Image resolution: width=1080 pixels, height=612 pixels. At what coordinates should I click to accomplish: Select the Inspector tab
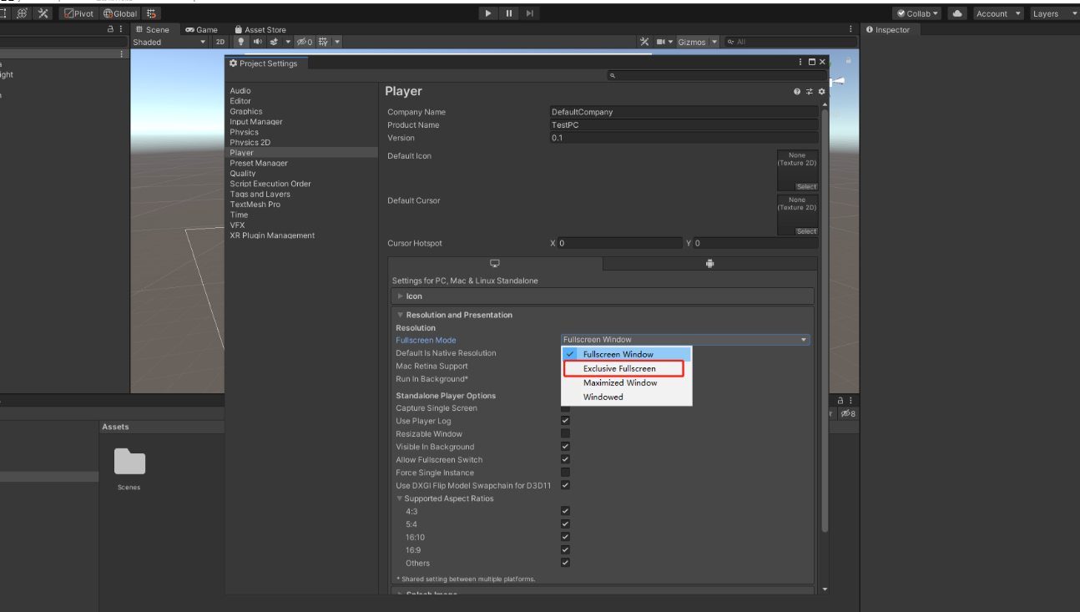(888, 29)
